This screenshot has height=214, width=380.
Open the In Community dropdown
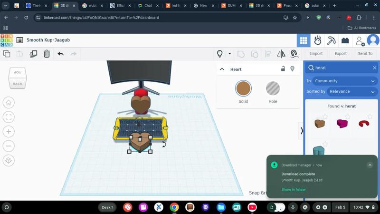(345, 81)
